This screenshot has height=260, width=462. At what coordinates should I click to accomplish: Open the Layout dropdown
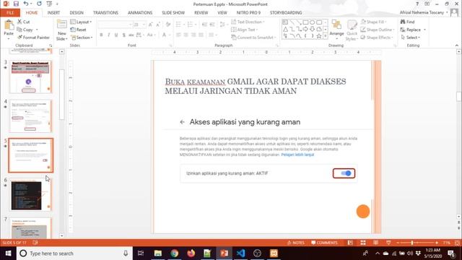coord(81,22)
